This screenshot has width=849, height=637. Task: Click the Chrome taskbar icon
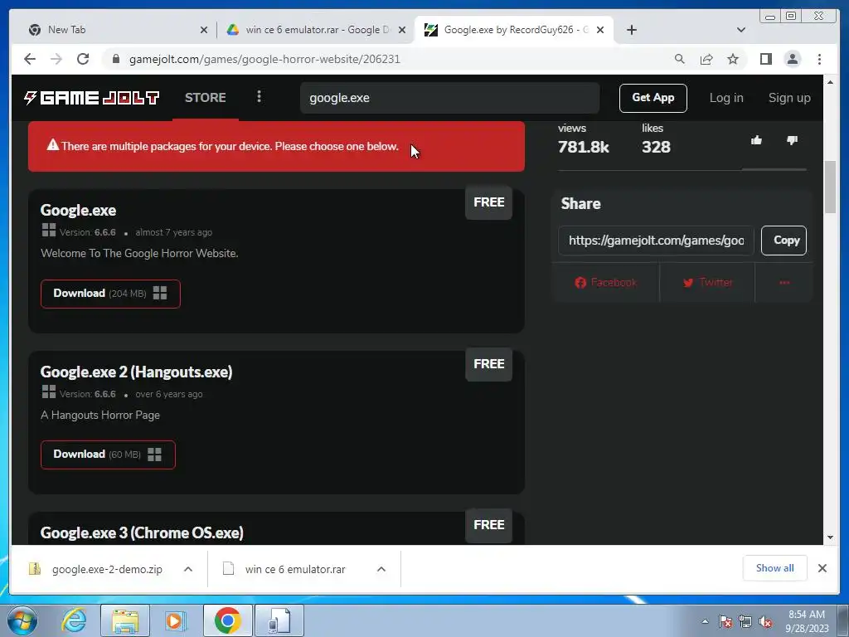click(x=227, y=620)
